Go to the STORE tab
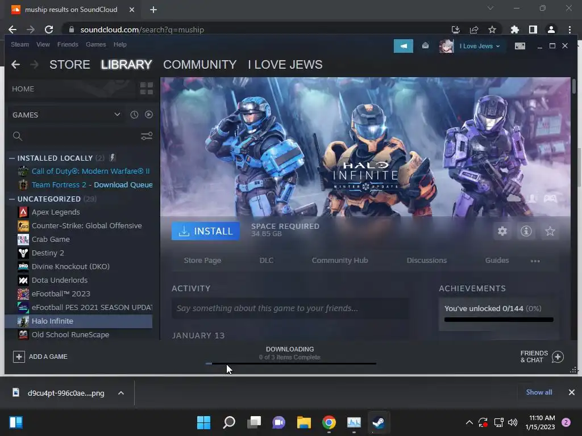 coord(70,65)
